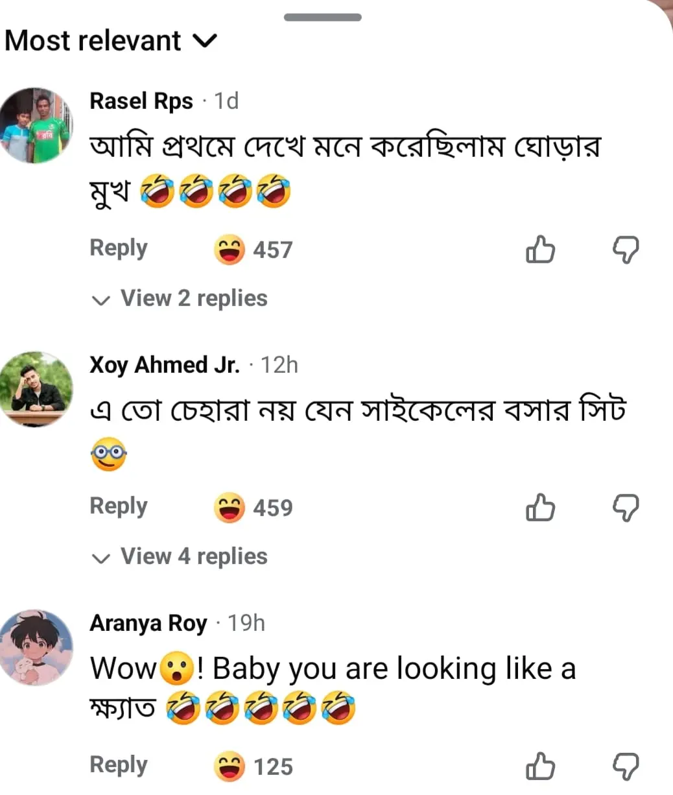673x795 pixels.
Task: Tap the laughing reaction emoji beside 459
Action: point(230,508)
